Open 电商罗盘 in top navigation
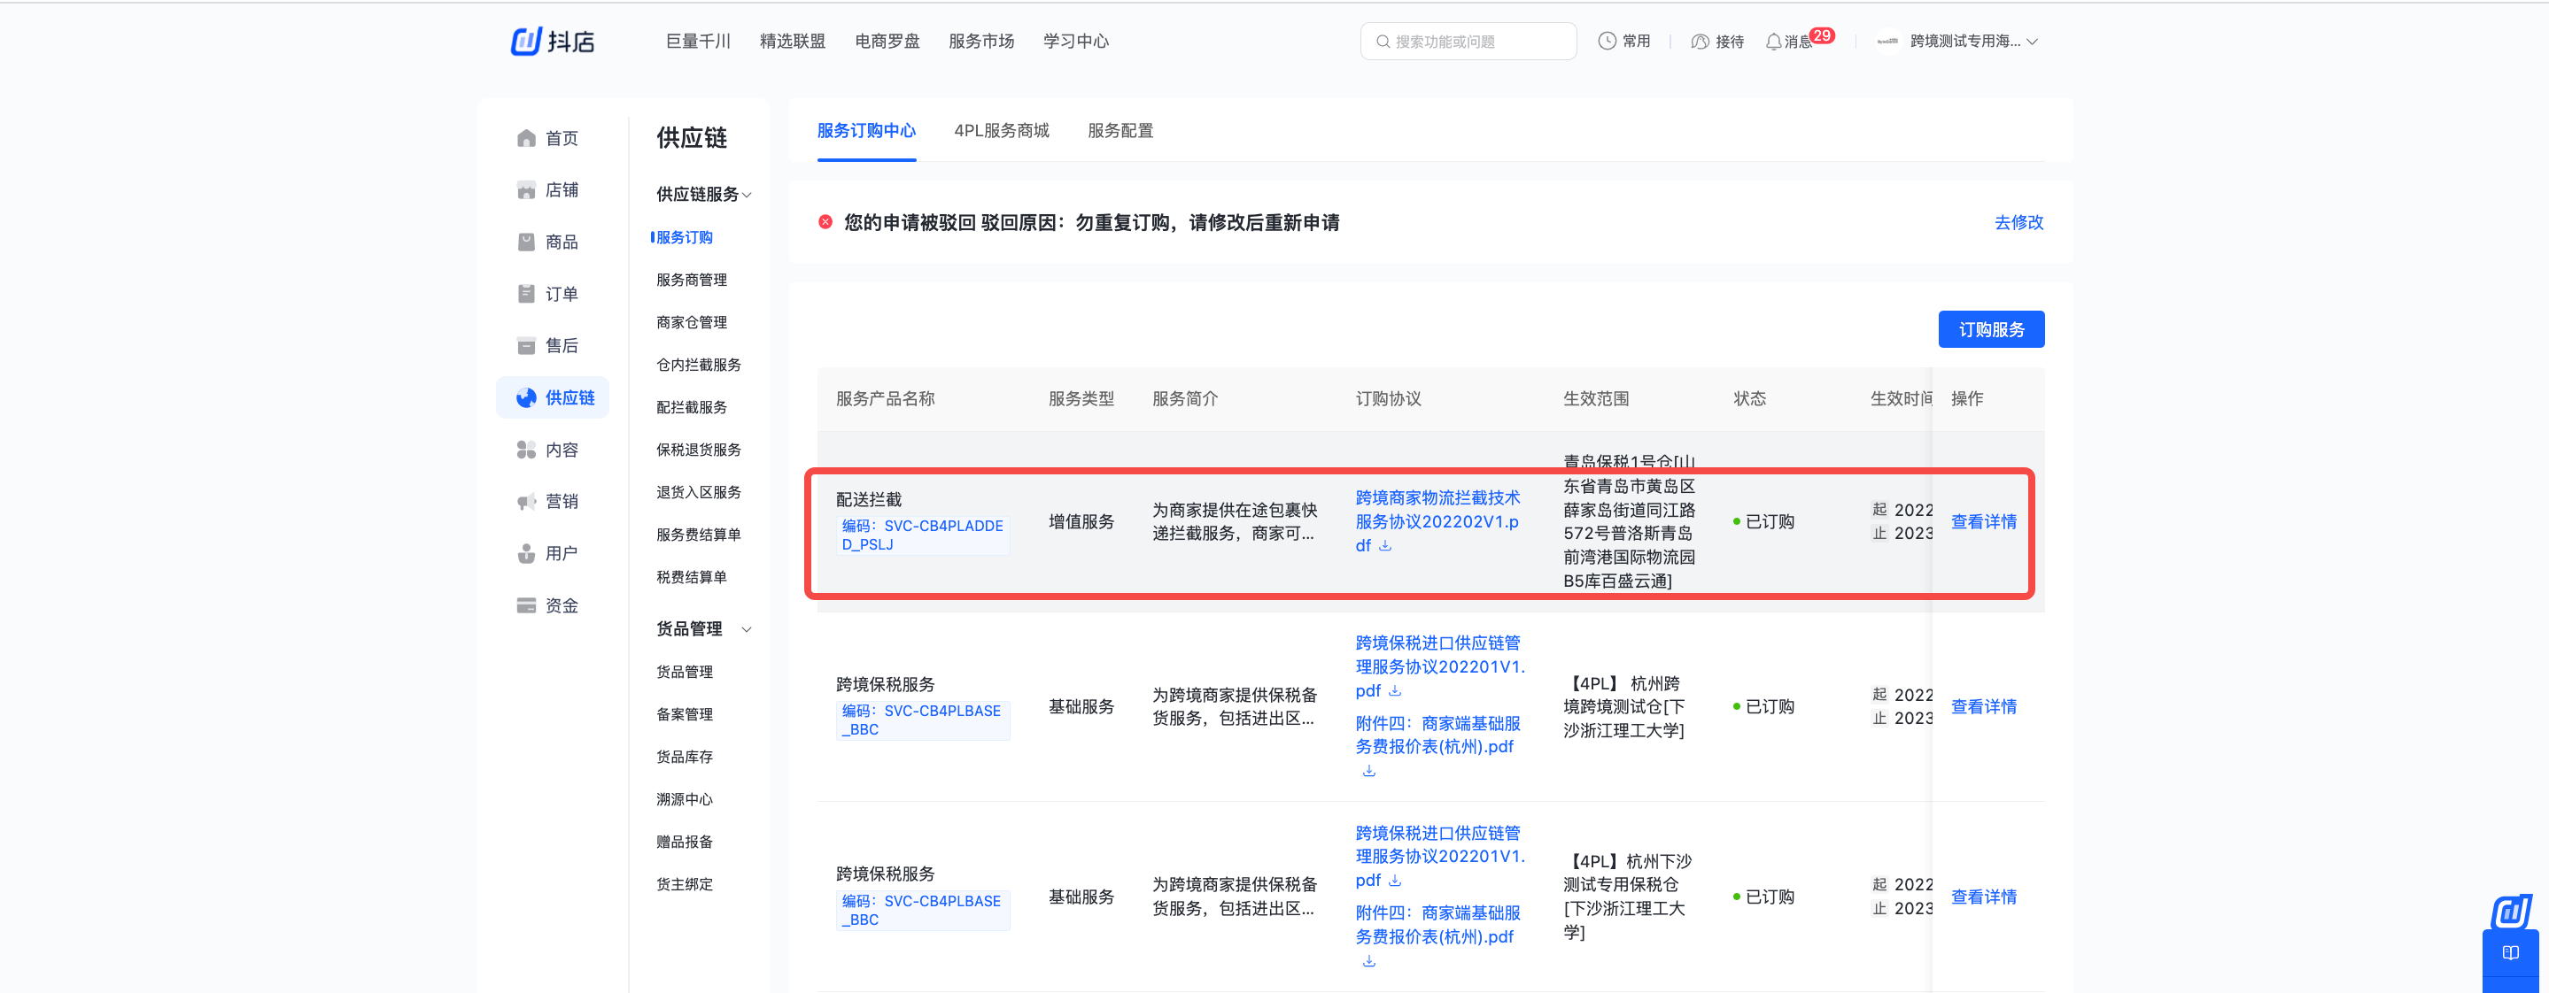 (887, 42)
